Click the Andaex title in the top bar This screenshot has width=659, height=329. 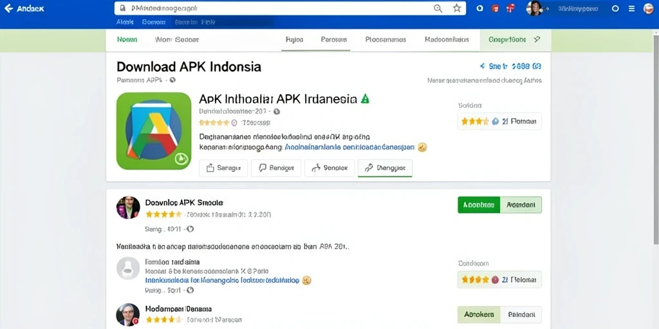pyautogui.click(x=30, y=8)
